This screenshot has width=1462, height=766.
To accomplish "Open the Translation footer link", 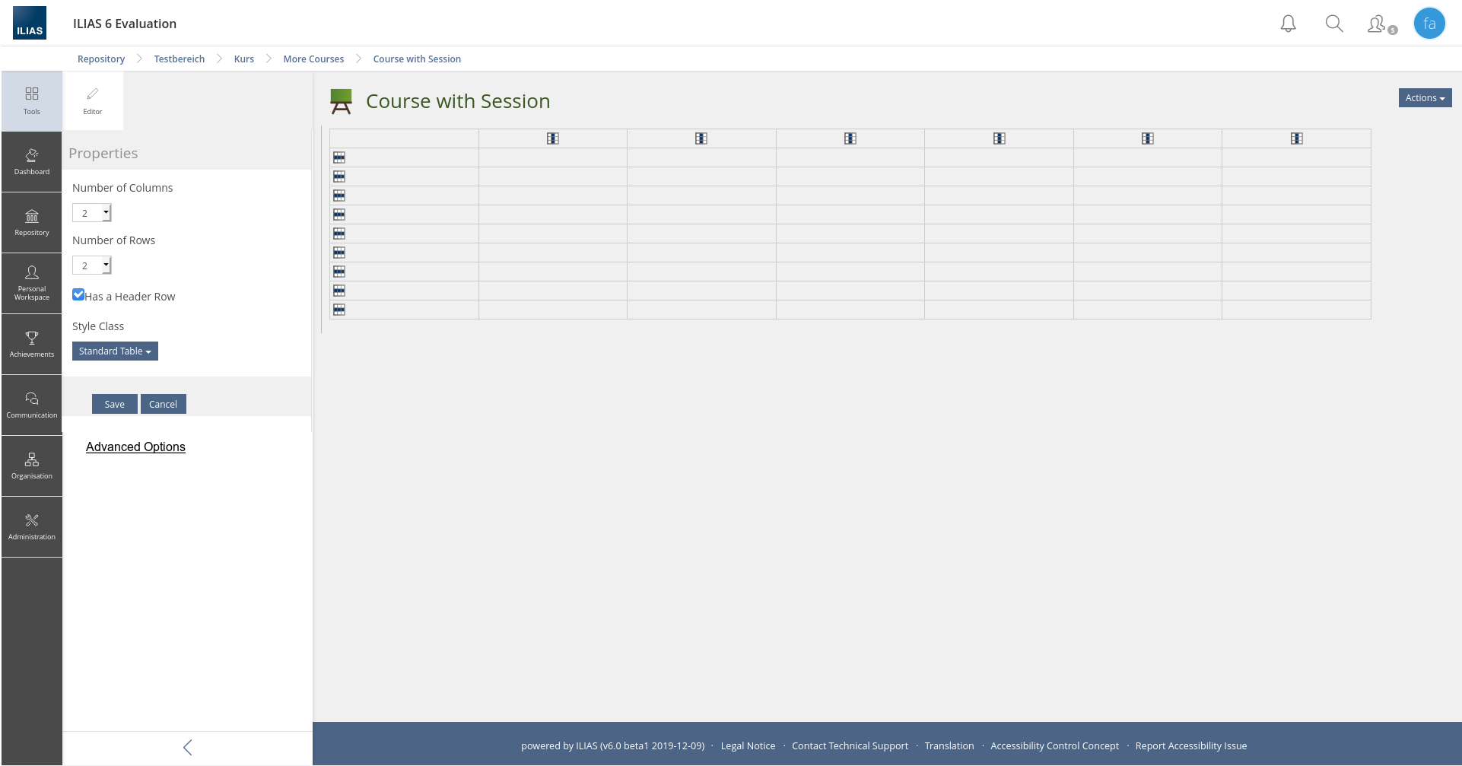I will coord(949,746).
